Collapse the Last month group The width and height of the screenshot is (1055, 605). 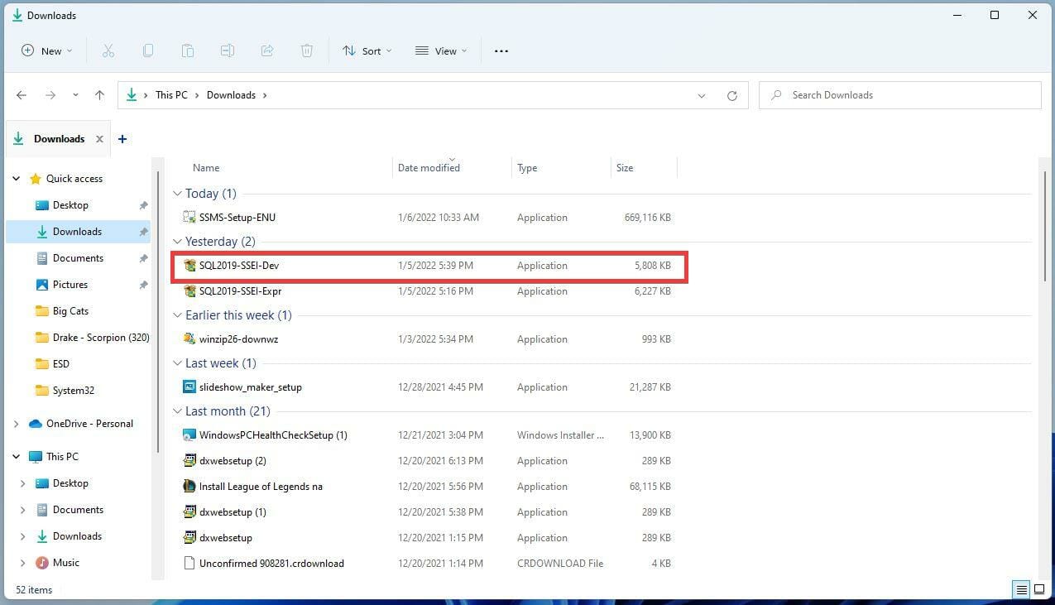click(x=177, y=411)
